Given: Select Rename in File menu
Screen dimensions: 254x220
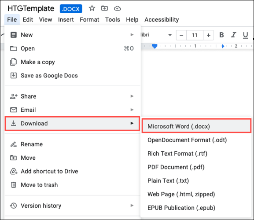Looking at the screenshot, I should [72, 144].
